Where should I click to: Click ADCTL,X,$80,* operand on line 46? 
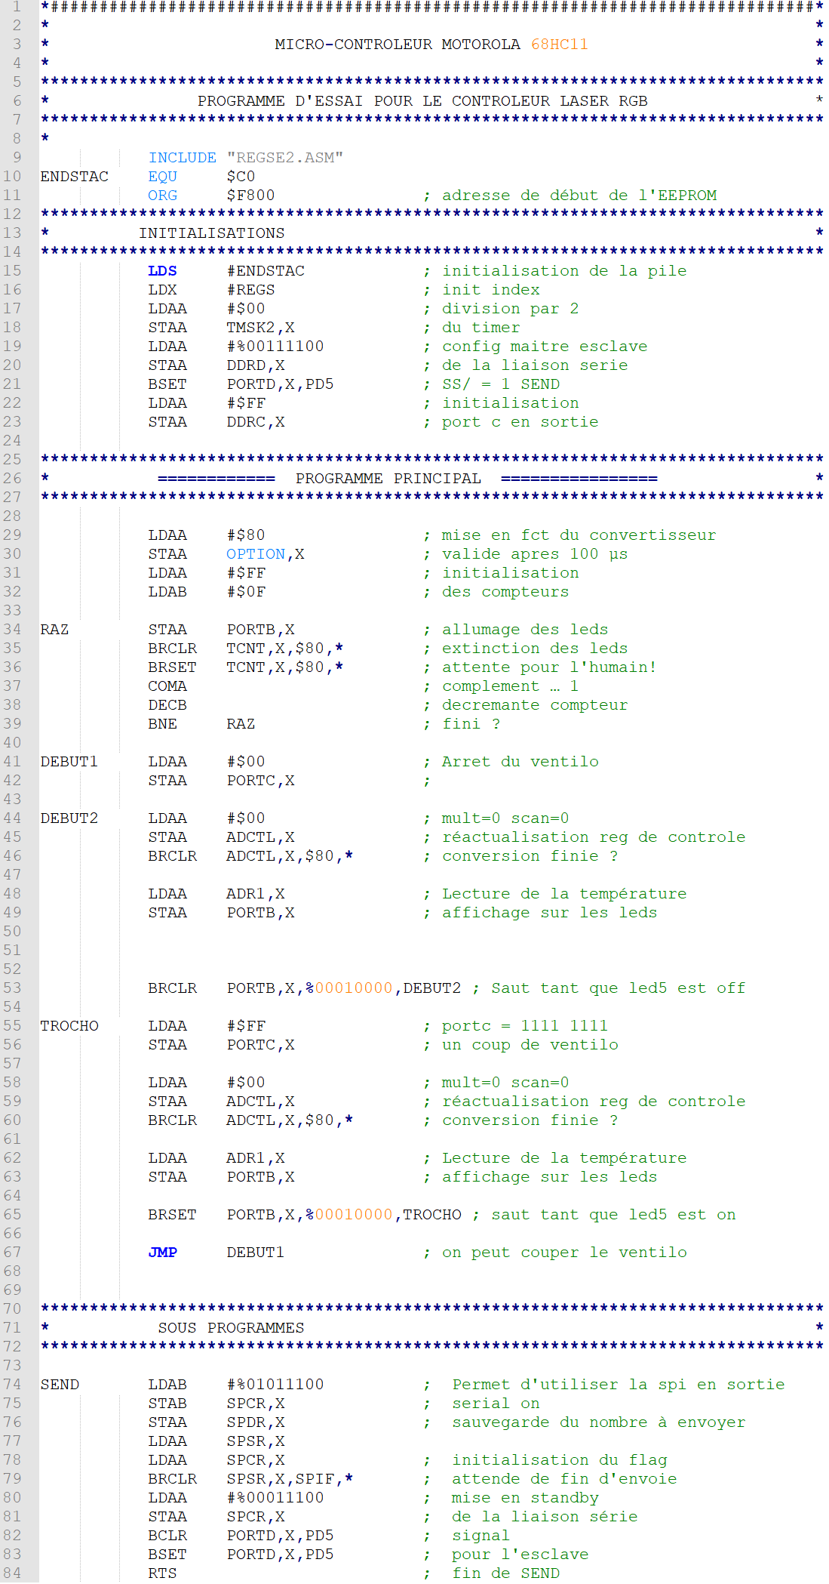point(290,856)
